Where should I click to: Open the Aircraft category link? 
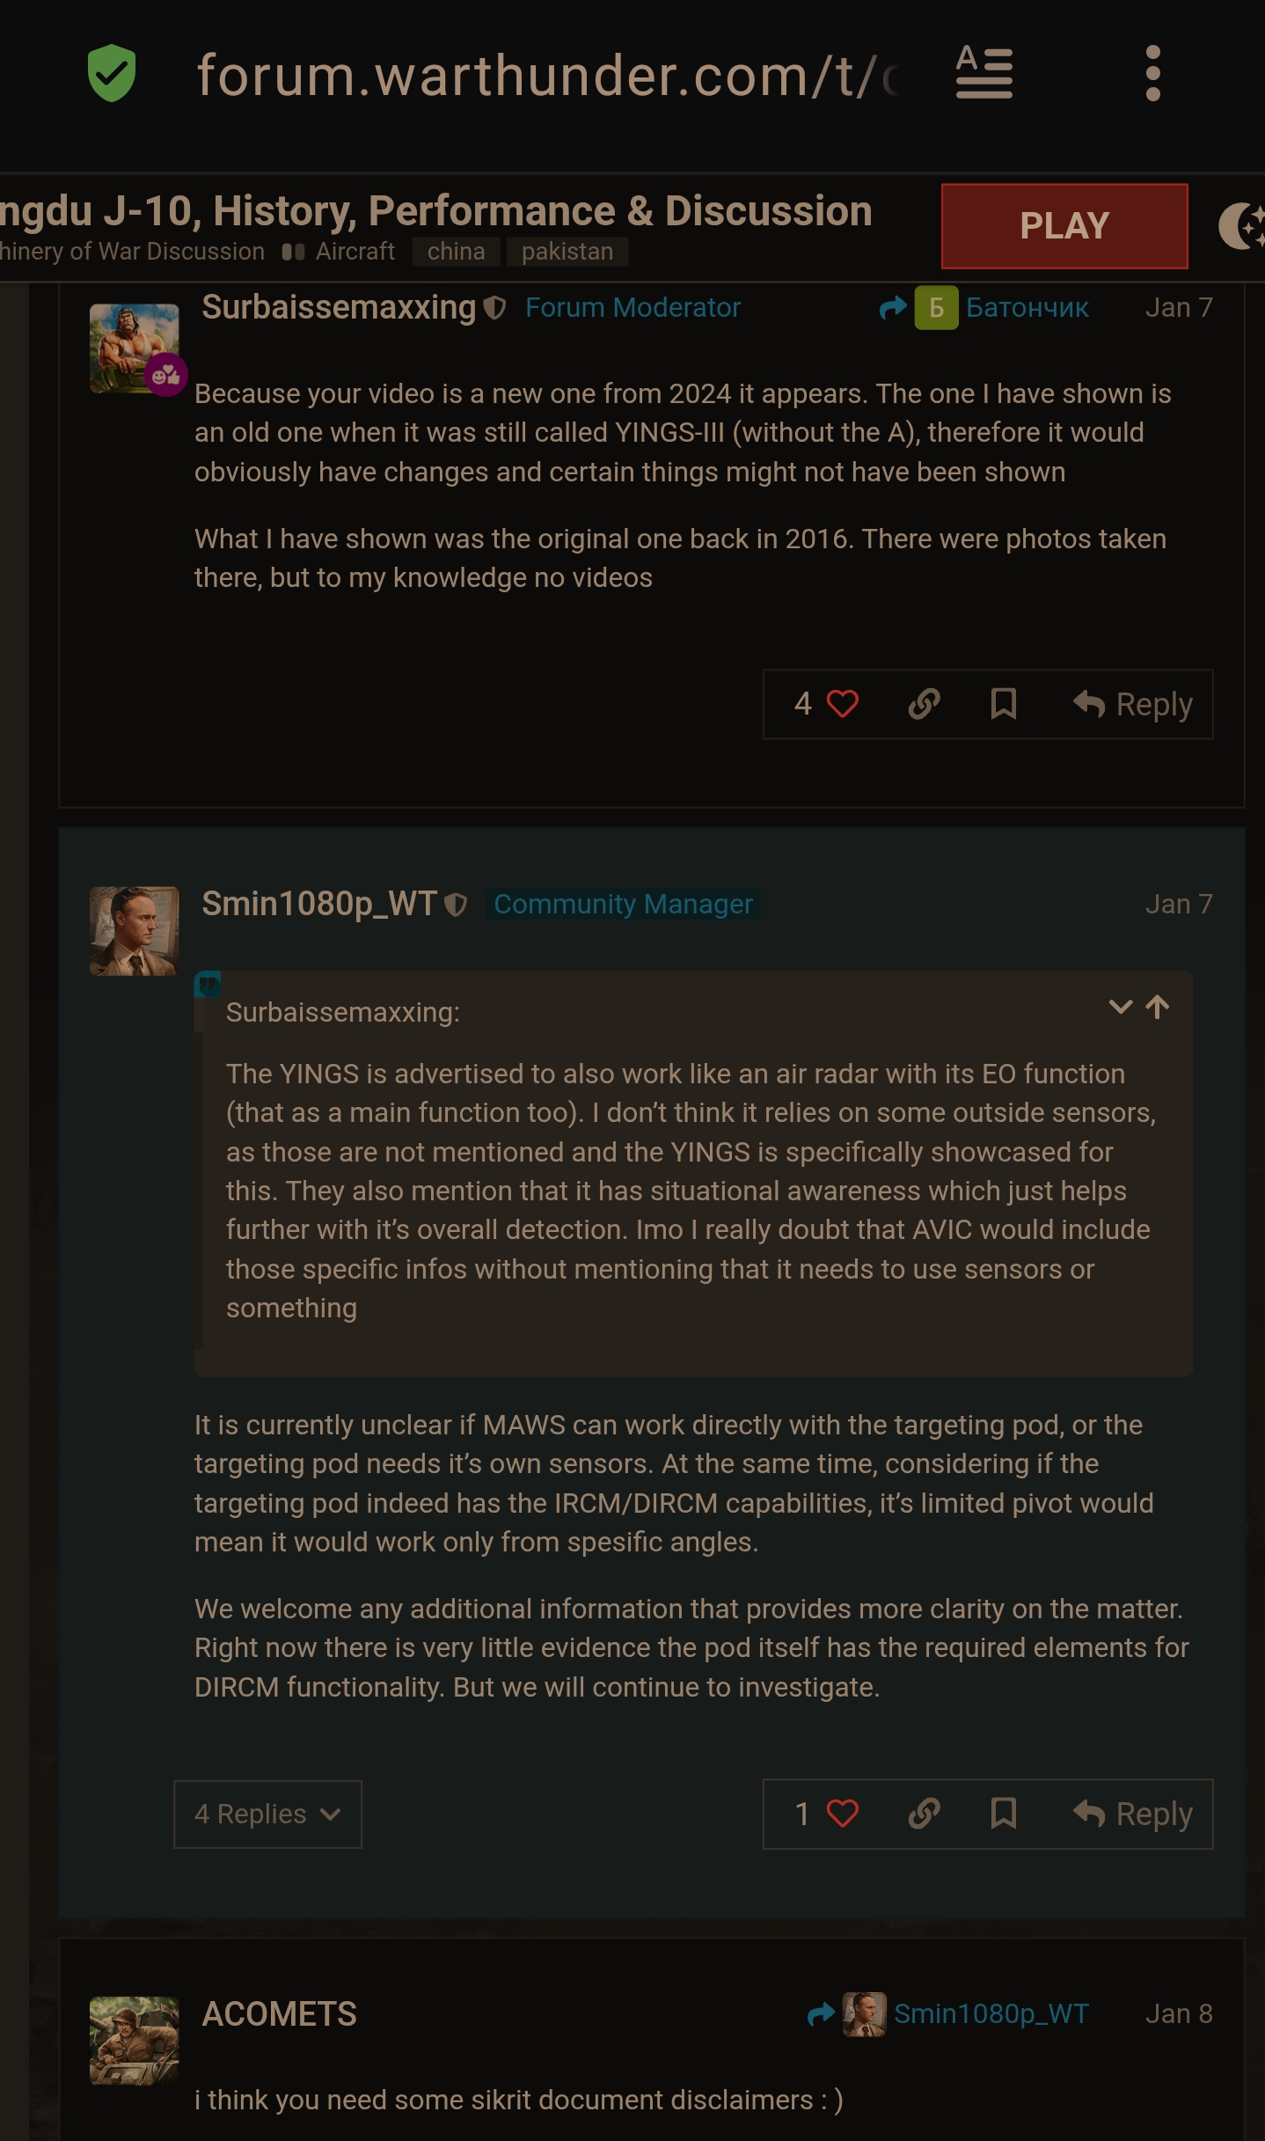[355, 252]
